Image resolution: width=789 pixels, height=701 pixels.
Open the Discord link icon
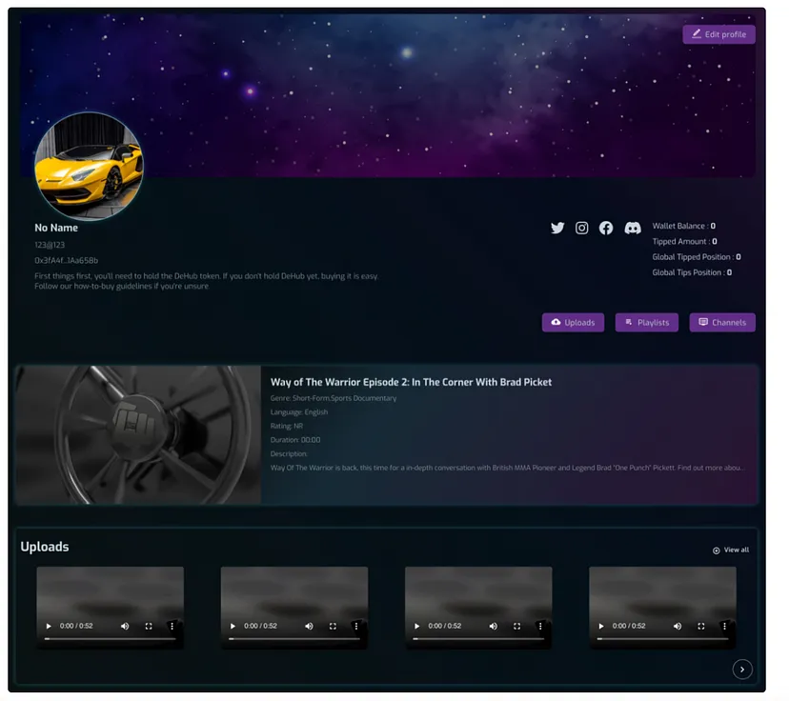point(633,228)
